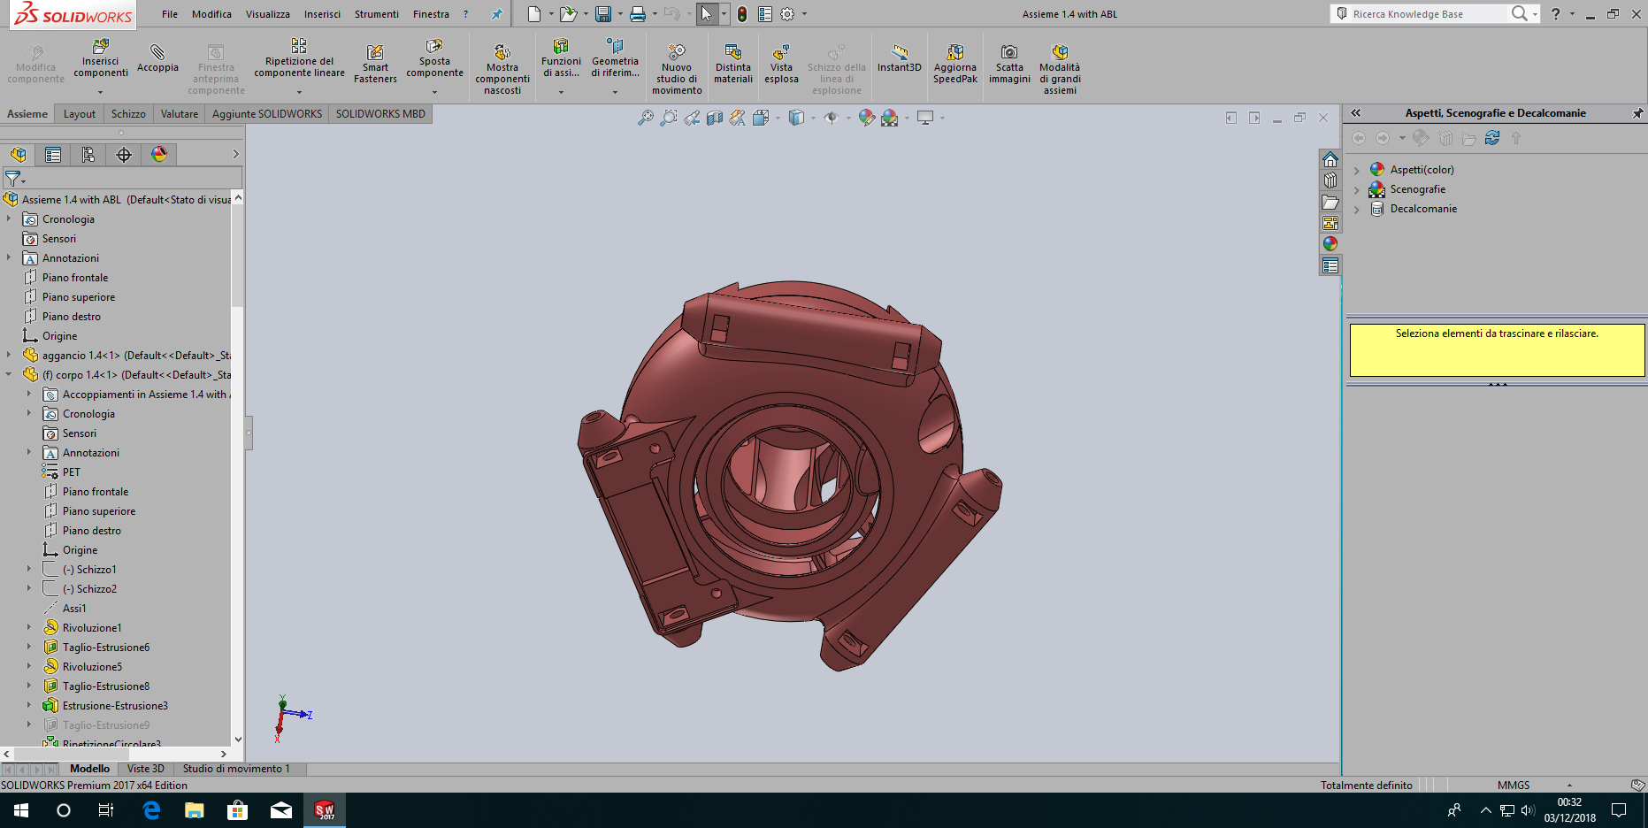Activate the Sposta componente tool

pyautogui.click(x=434, y=58)
